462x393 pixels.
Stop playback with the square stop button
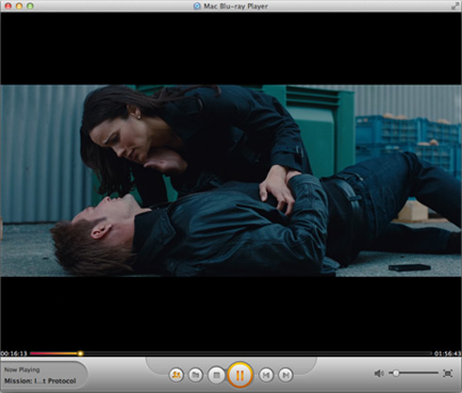[x=216, y=375]
